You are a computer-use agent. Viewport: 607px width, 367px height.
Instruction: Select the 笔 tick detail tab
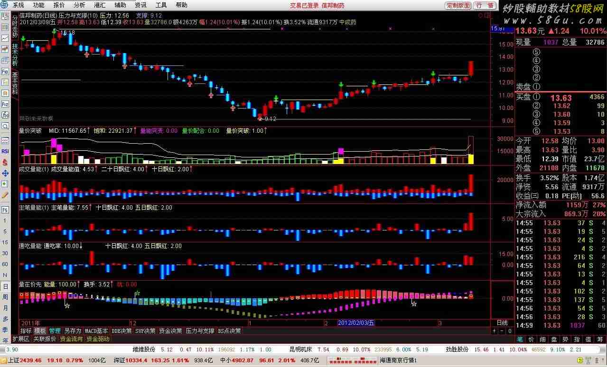coord(520,339)
